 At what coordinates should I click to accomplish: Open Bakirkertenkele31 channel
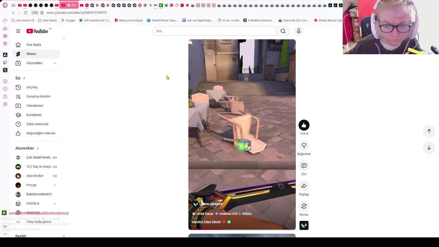36,194
